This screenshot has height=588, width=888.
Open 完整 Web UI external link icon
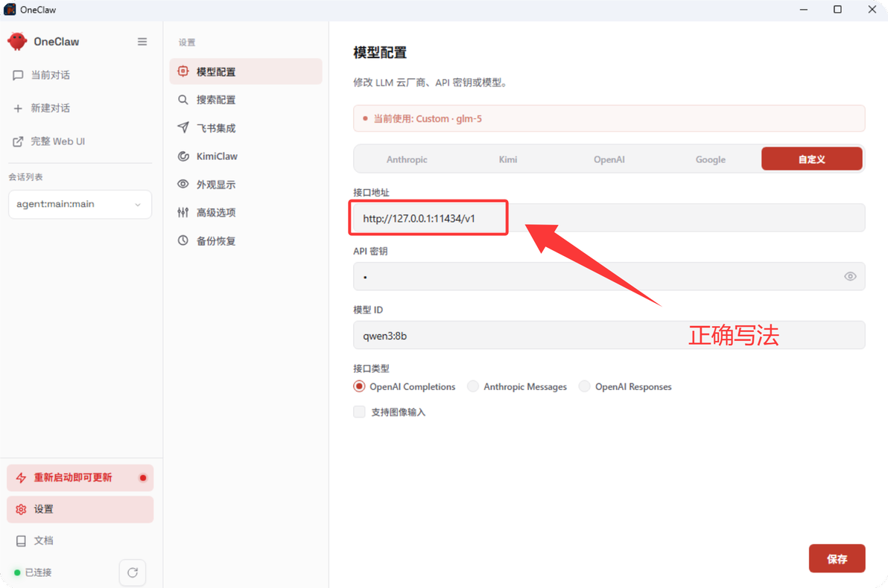click(18, 141)
